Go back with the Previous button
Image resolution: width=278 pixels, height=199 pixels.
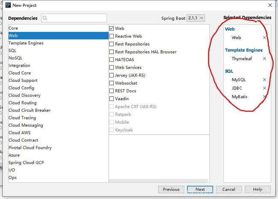171,190
